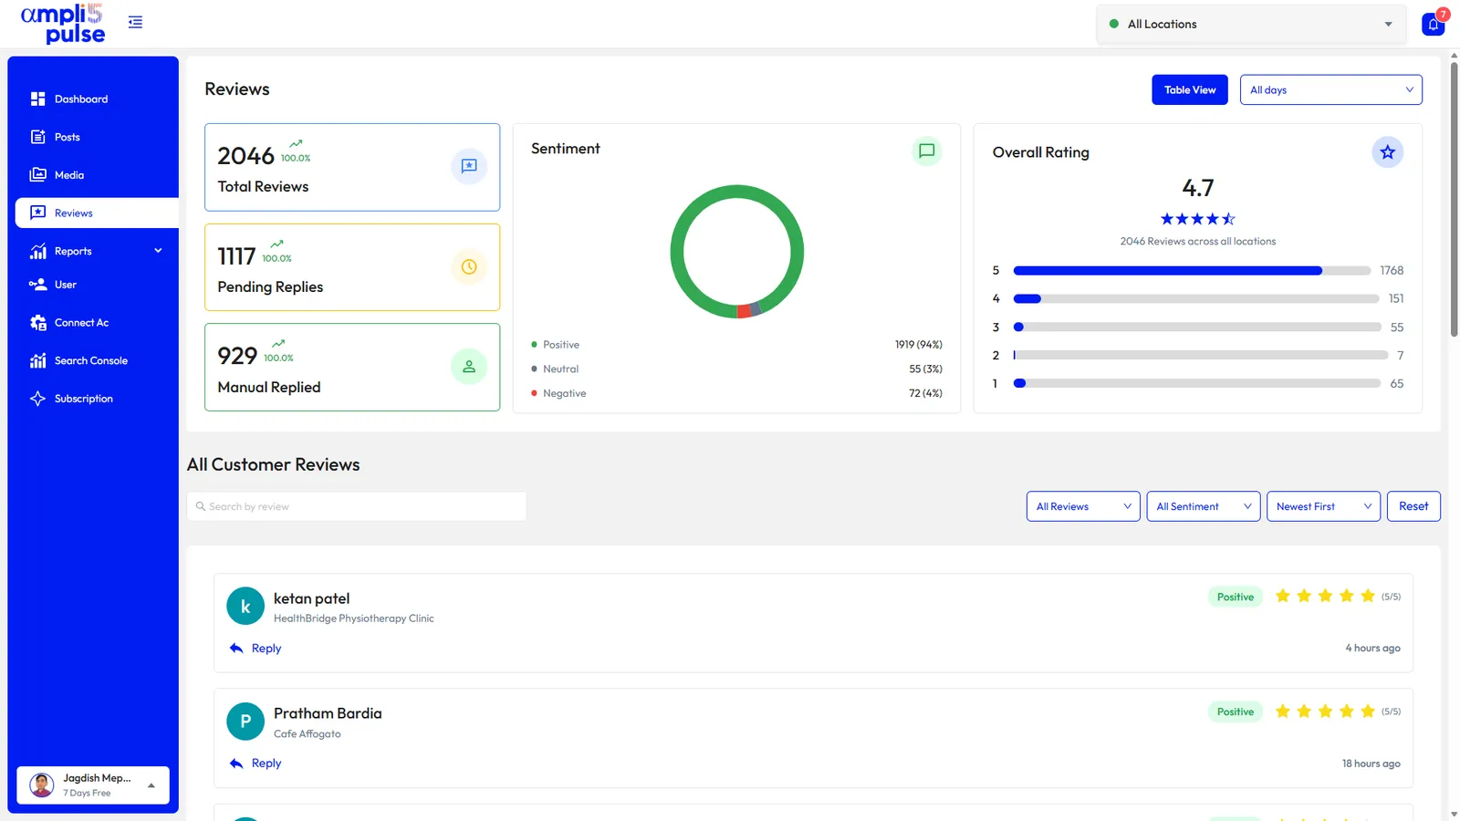Click the Posts sidebar icon
1460x821 pixels.
pos(37,137)
